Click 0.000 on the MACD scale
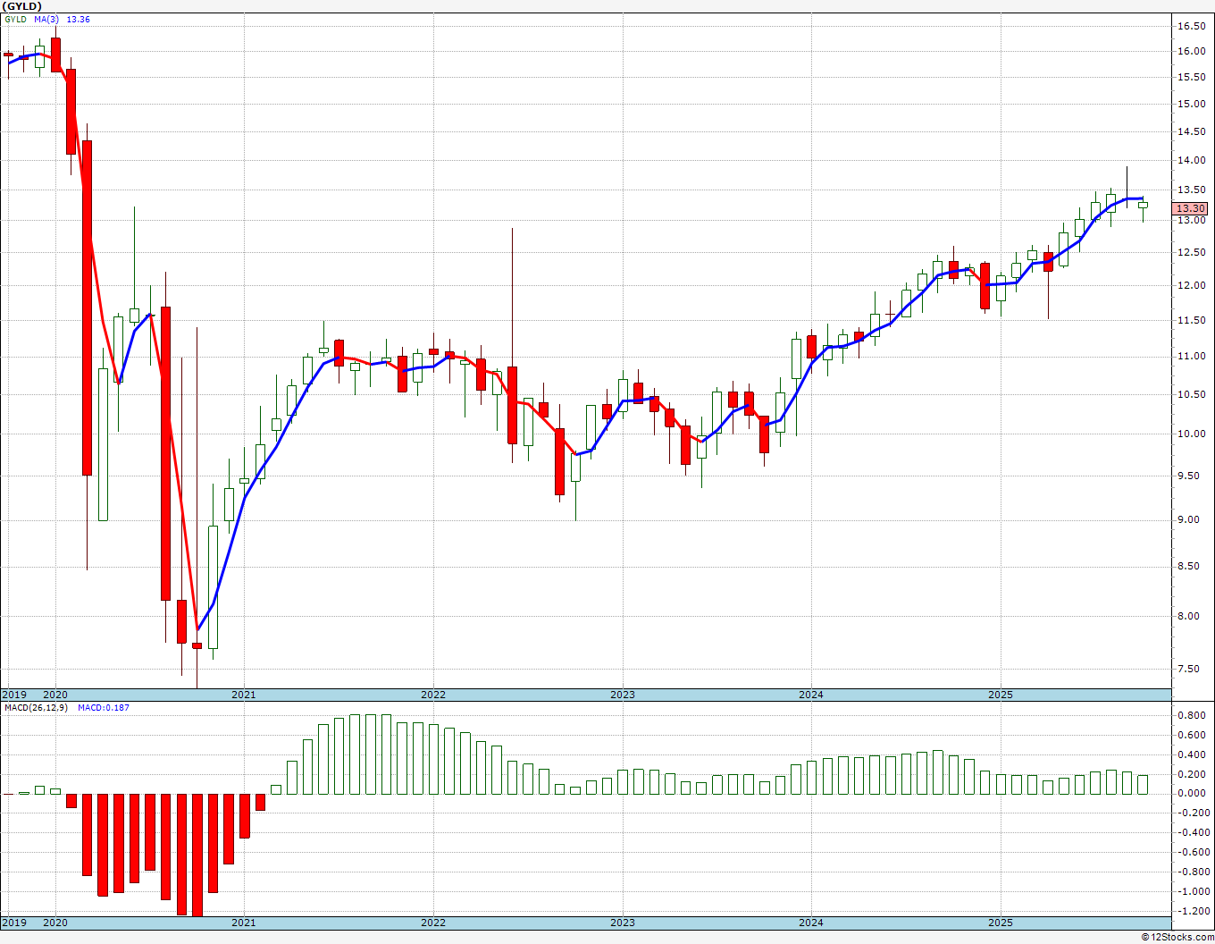 pyautogui.click(x=1191, y=794)
